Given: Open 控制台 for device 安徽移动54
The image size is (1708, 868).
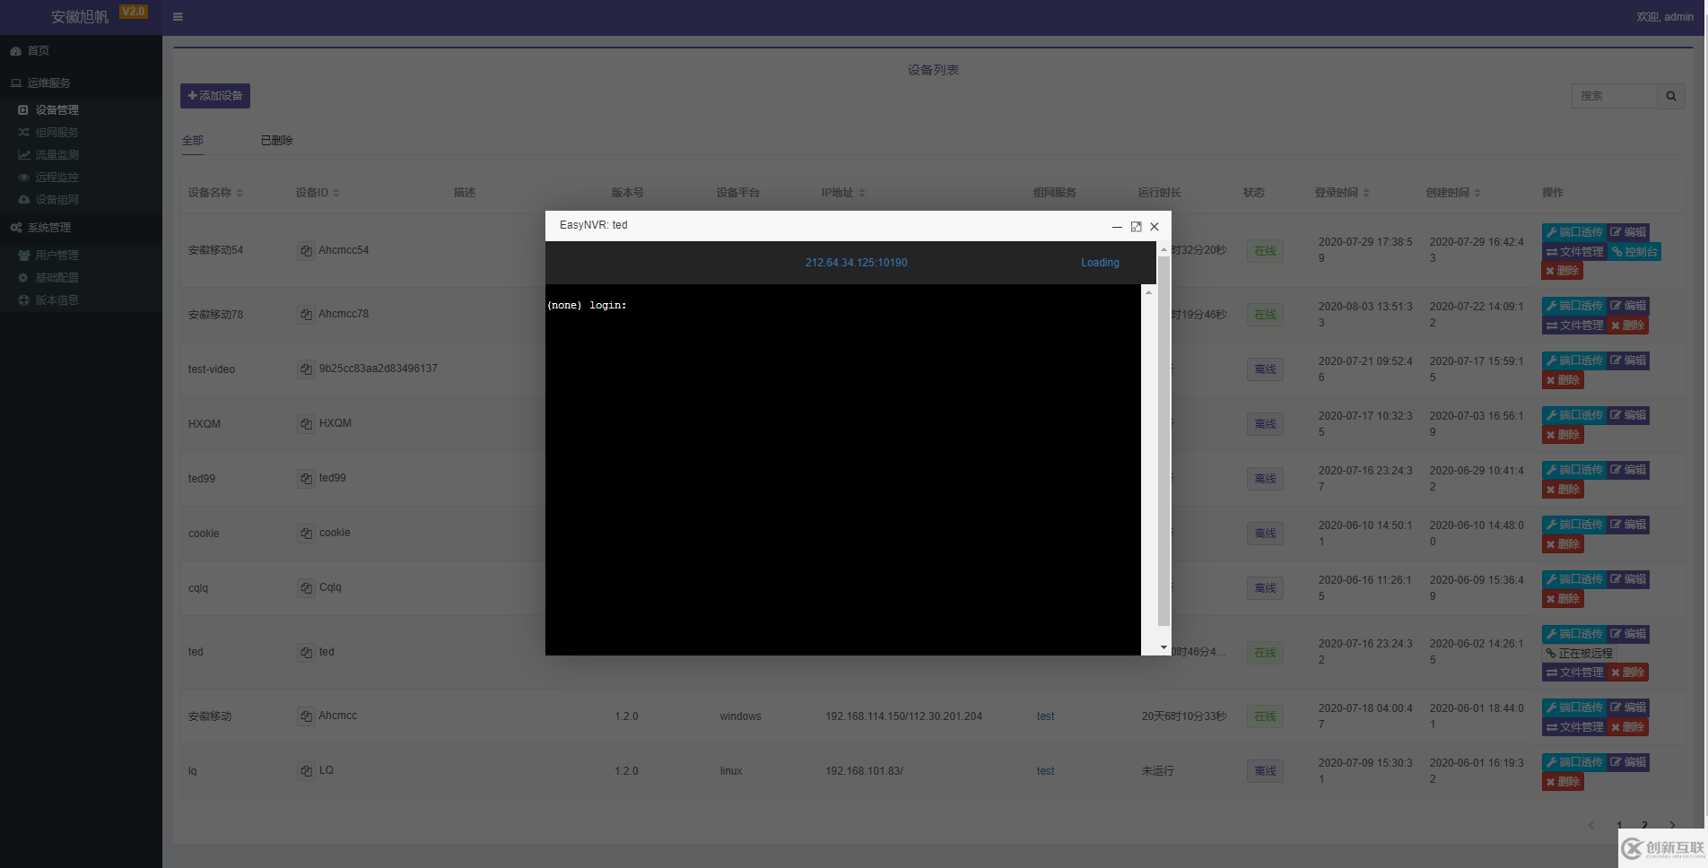Looking at the screenshot, I should coord(1634,252).
